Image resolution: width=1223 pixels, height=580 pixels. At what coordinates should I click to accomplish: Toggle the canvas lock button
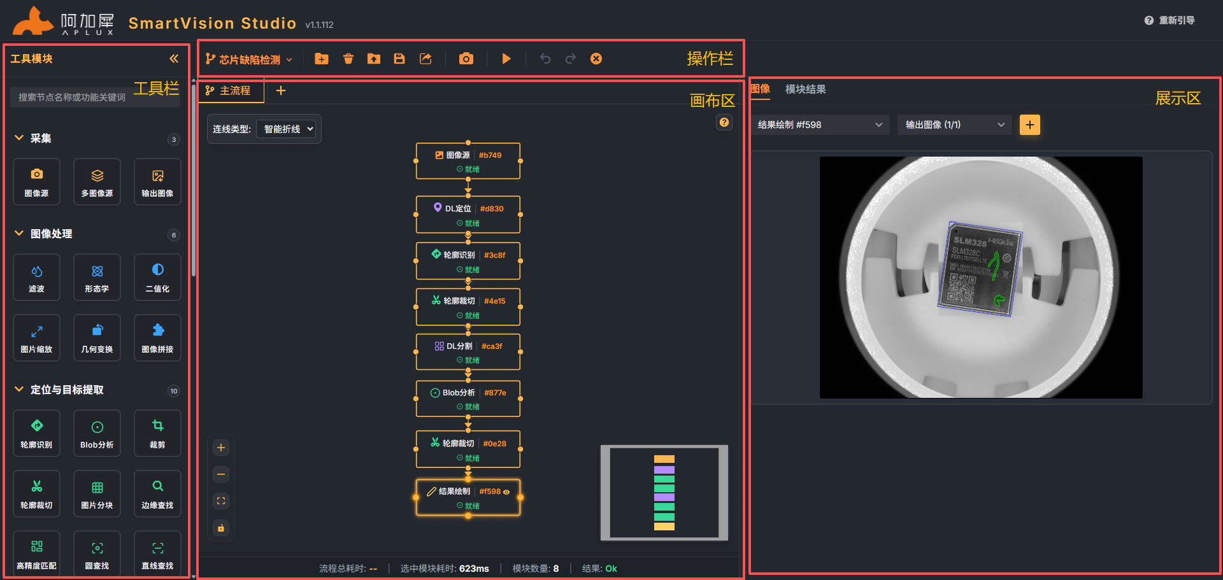click(221, 528)
